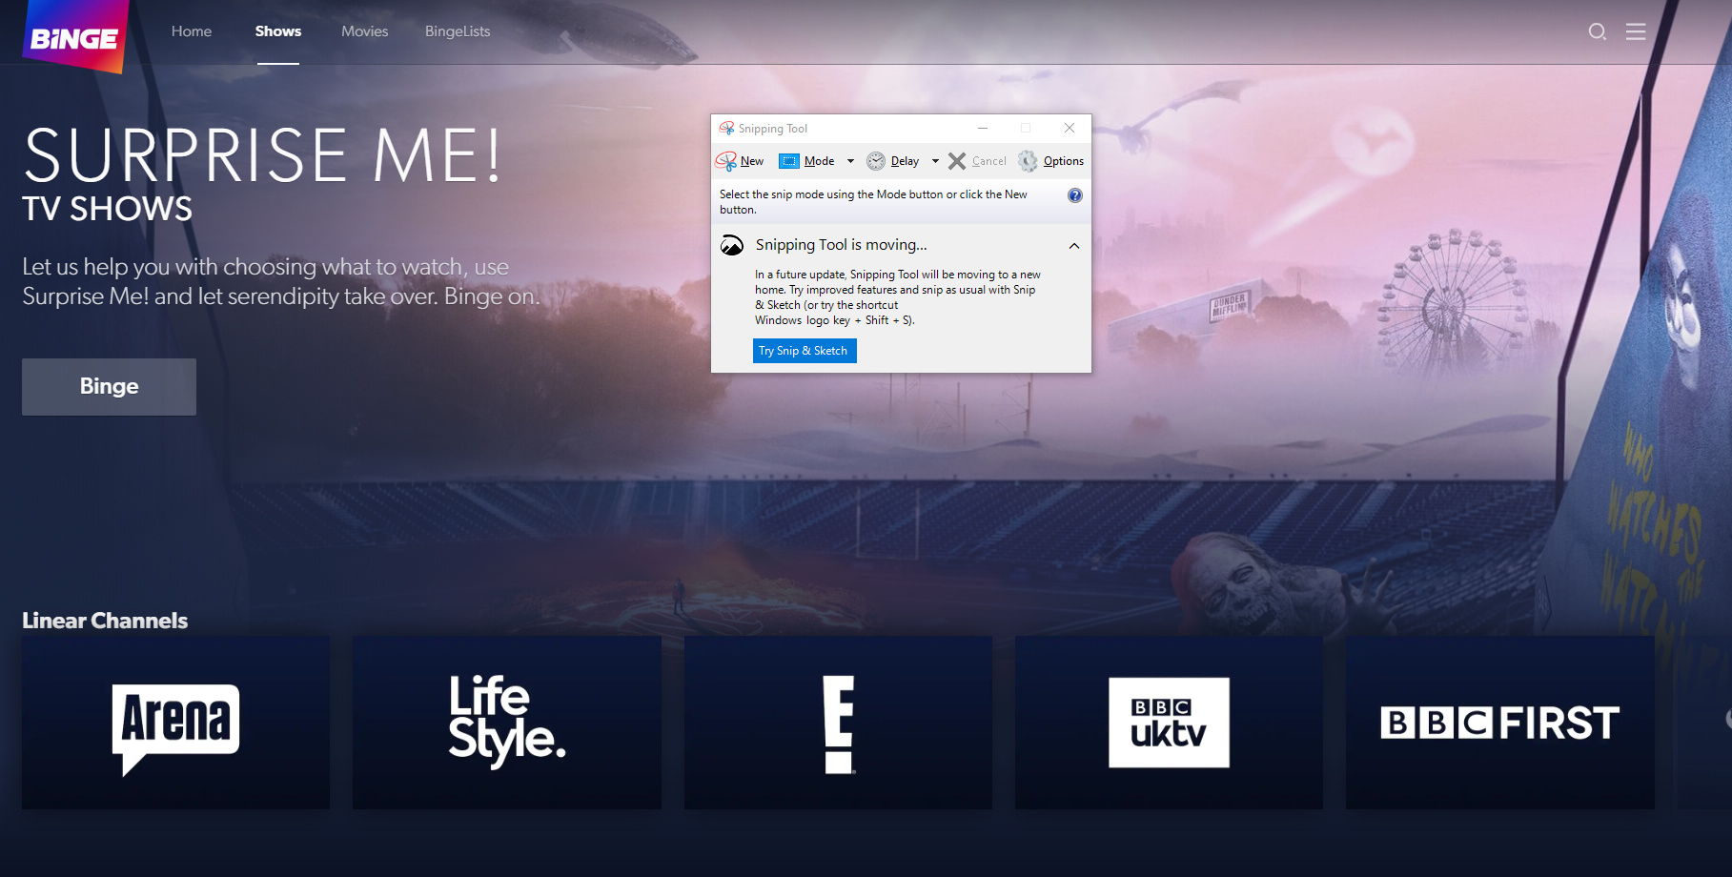Select the Arena channel tile
This screenshot has height=877, width=1732.
click(x=175, y=723)
